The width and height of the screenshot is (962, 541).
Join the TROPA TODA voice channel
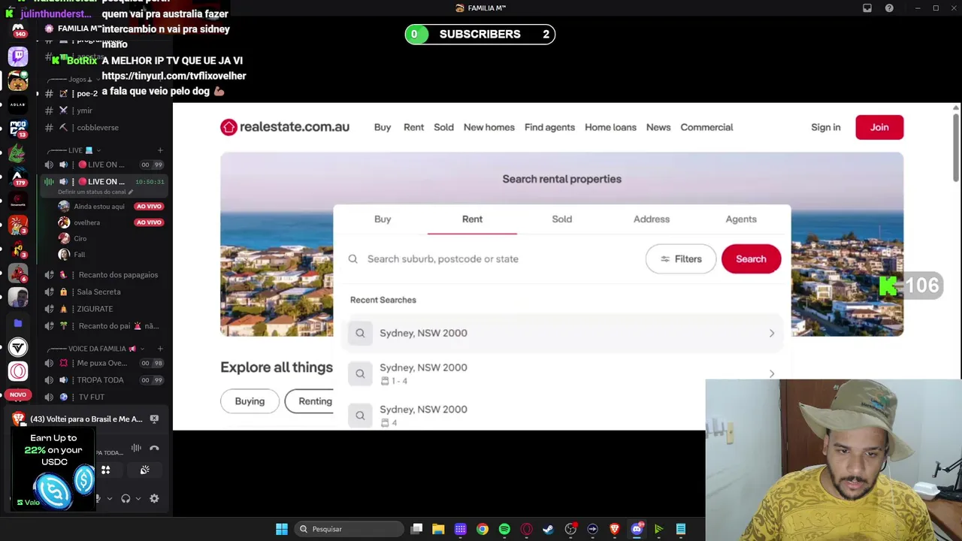click(100, 380)
